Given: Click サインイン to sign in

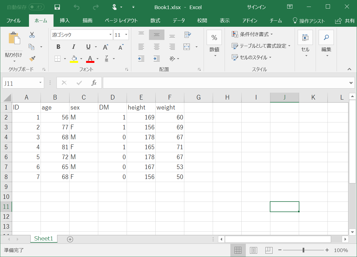Looking at the screenshot, I should (256, 7).
